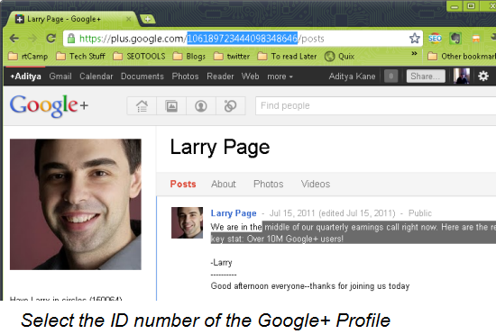Open the settings gear icon
Image resolution: width=496 pixels, height=334 pixels.
click(x=483, y=77)
